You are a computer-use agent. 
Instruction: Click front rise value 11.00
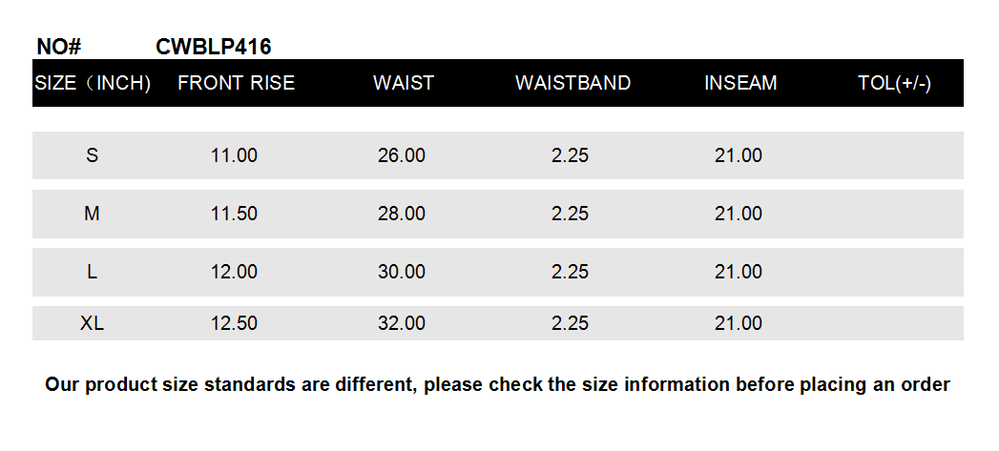(x=234, y=155)
